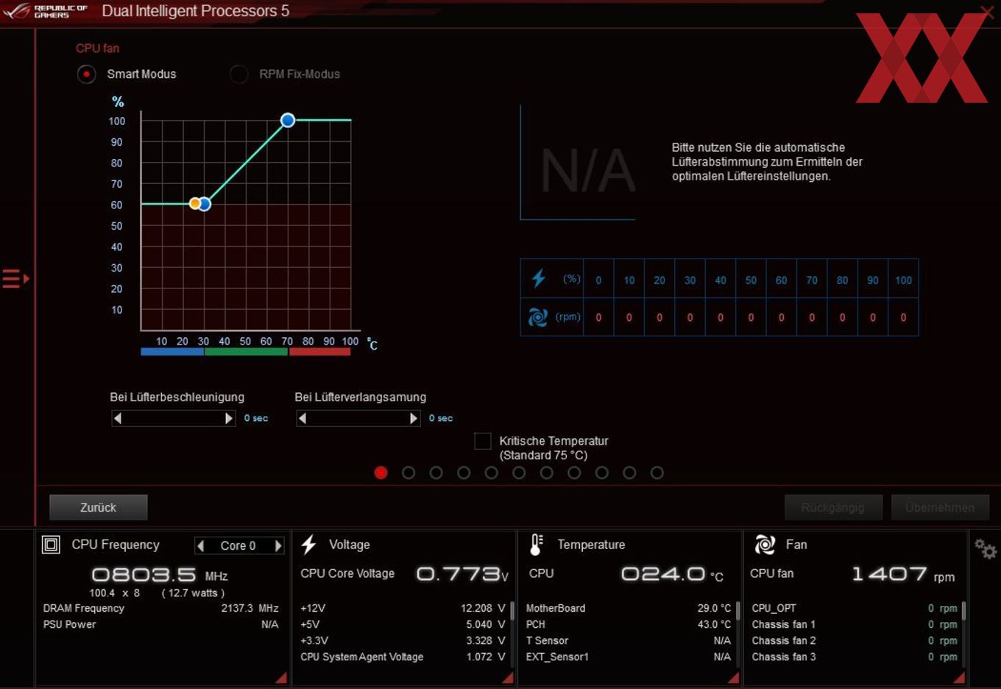Screen dimensions: 1001x689
Task: Click the DRAM Frequency row
Action: pos(160,608)
